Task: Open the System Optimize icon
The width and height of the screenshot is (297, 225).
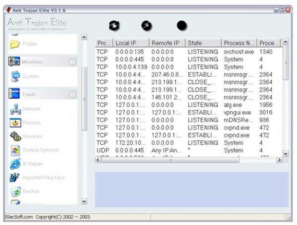Action: [x=15, y=150]
